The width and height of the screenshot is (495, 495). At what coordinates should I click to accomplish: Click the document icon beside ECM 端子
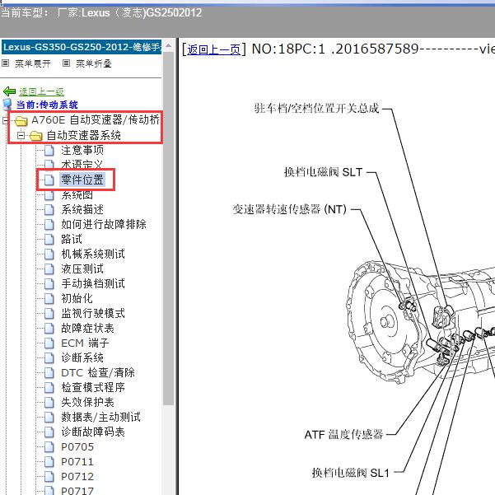click(x=49, y=343)
